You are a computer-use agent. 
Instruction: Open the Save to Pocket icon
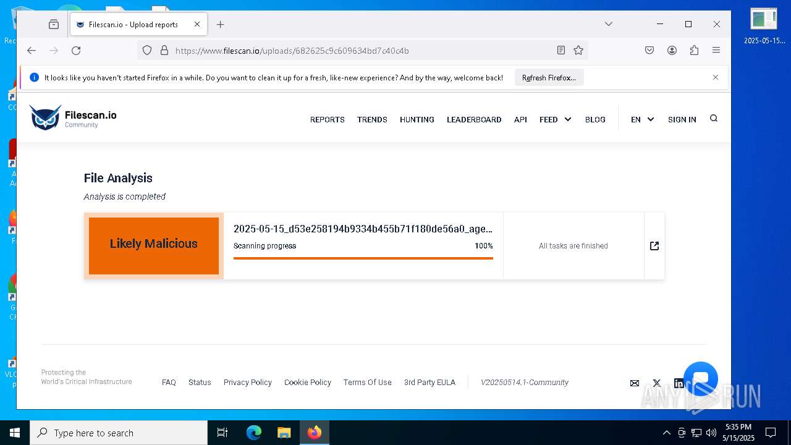point(649,51)
